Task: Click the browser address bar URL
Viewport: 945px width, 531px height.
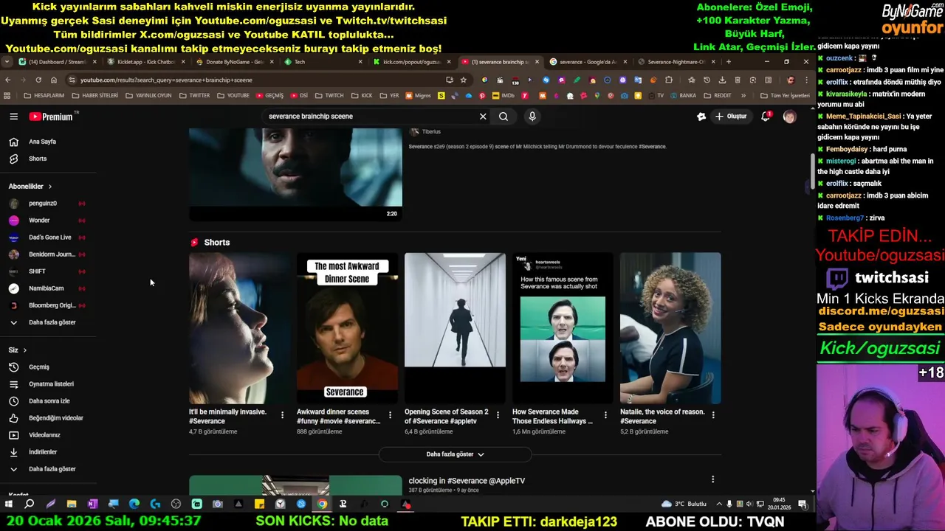Action: coord(166,80)
